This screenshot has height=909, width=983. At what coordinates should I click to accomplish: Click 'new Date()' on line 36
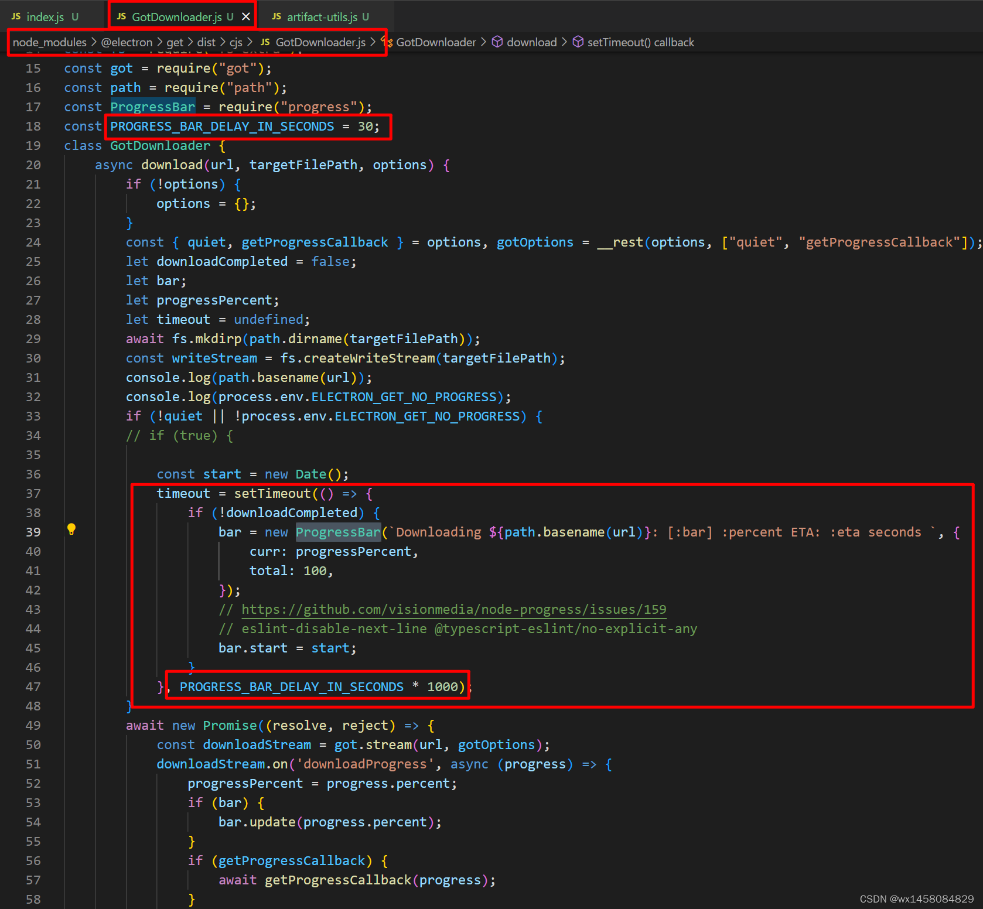[303, 474]
